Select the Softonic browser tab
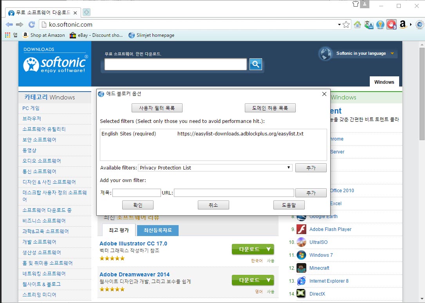 43,13
